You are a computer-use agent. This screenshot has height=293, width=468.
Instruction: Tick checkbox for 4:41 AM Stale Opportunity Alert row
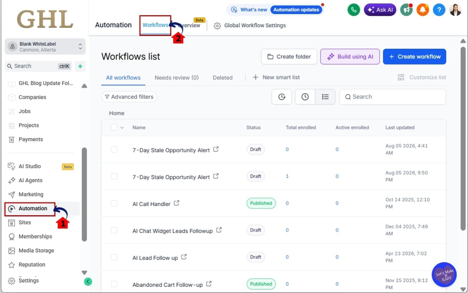114,149
